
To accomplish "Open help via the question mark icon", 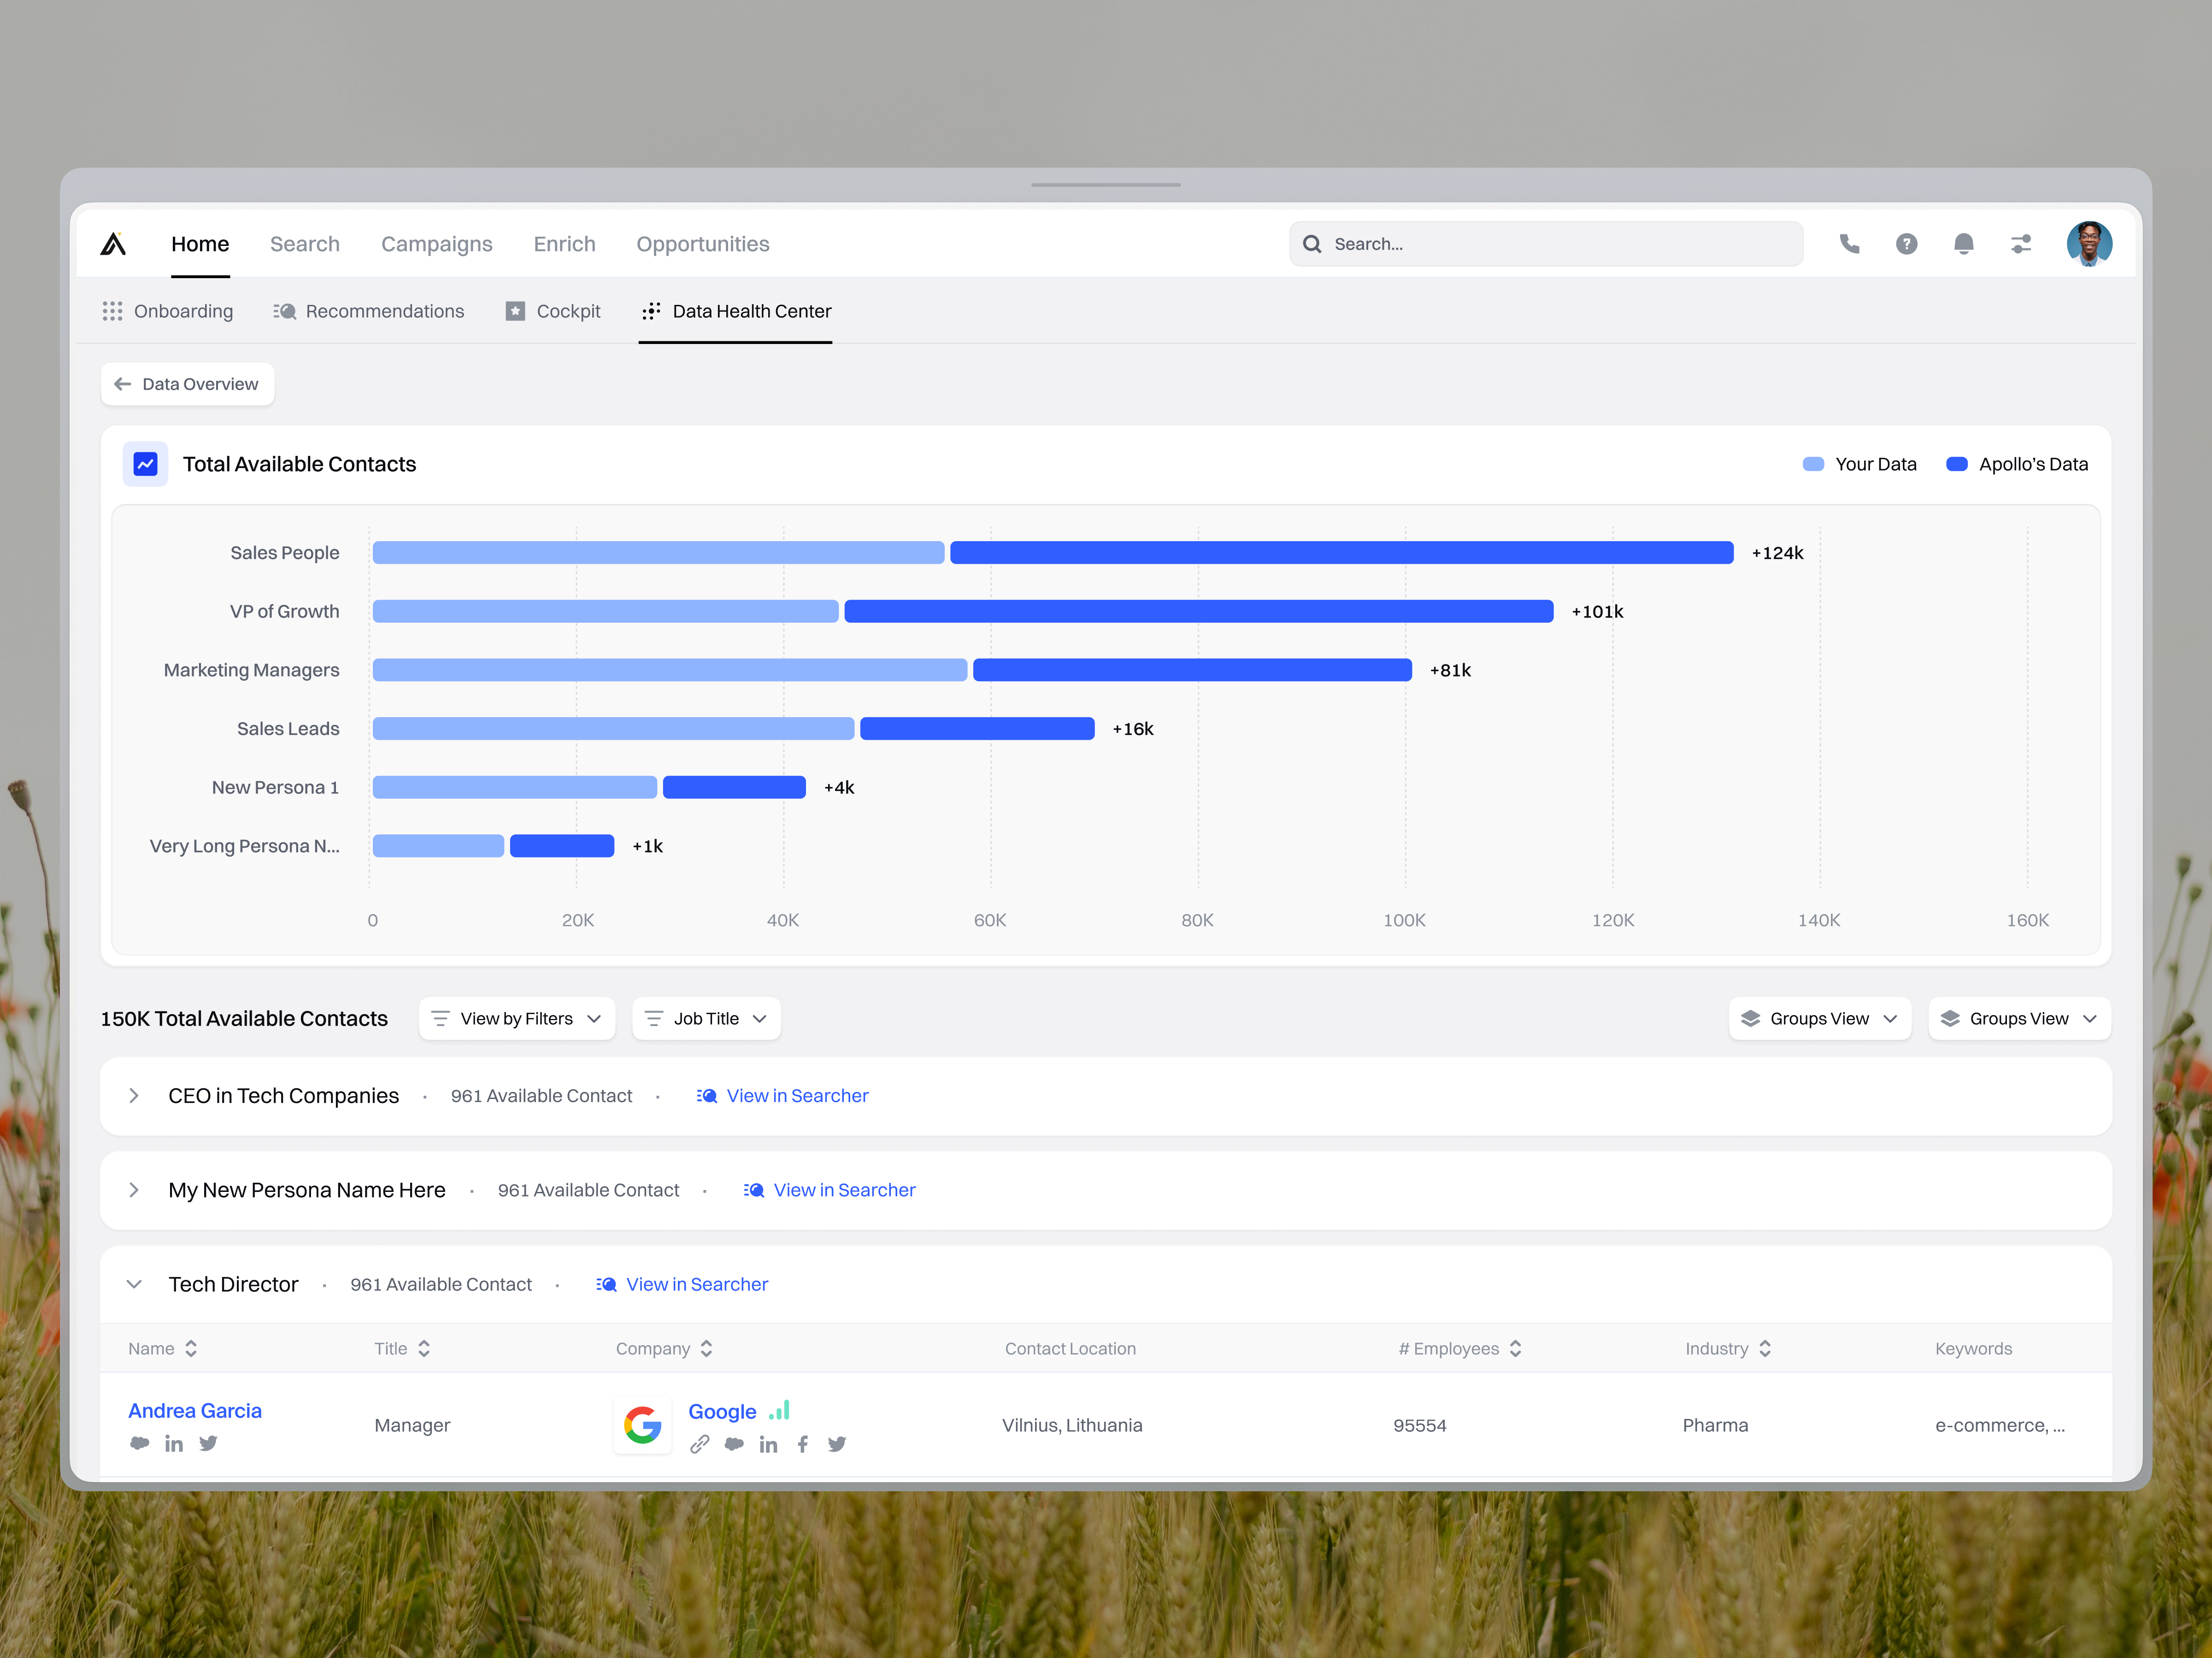I will coord(1906,243).
